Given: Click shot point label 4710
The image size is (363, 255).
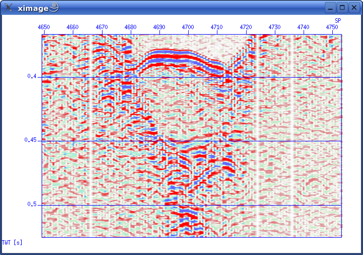Looking at the screenshot, I should click(x=216, y=27).
